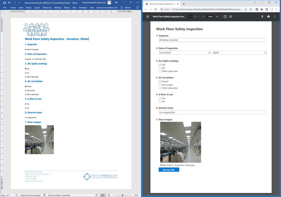Viewport: 281px width, 197px height.
Task: Open the Developer ribbon tab
Action: [x=83, y=7]
